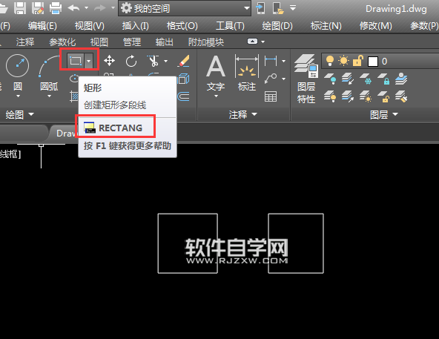Screen dimensions: 439x339
Task: Open the 格式(O) menu
Action: click(182, 26)
